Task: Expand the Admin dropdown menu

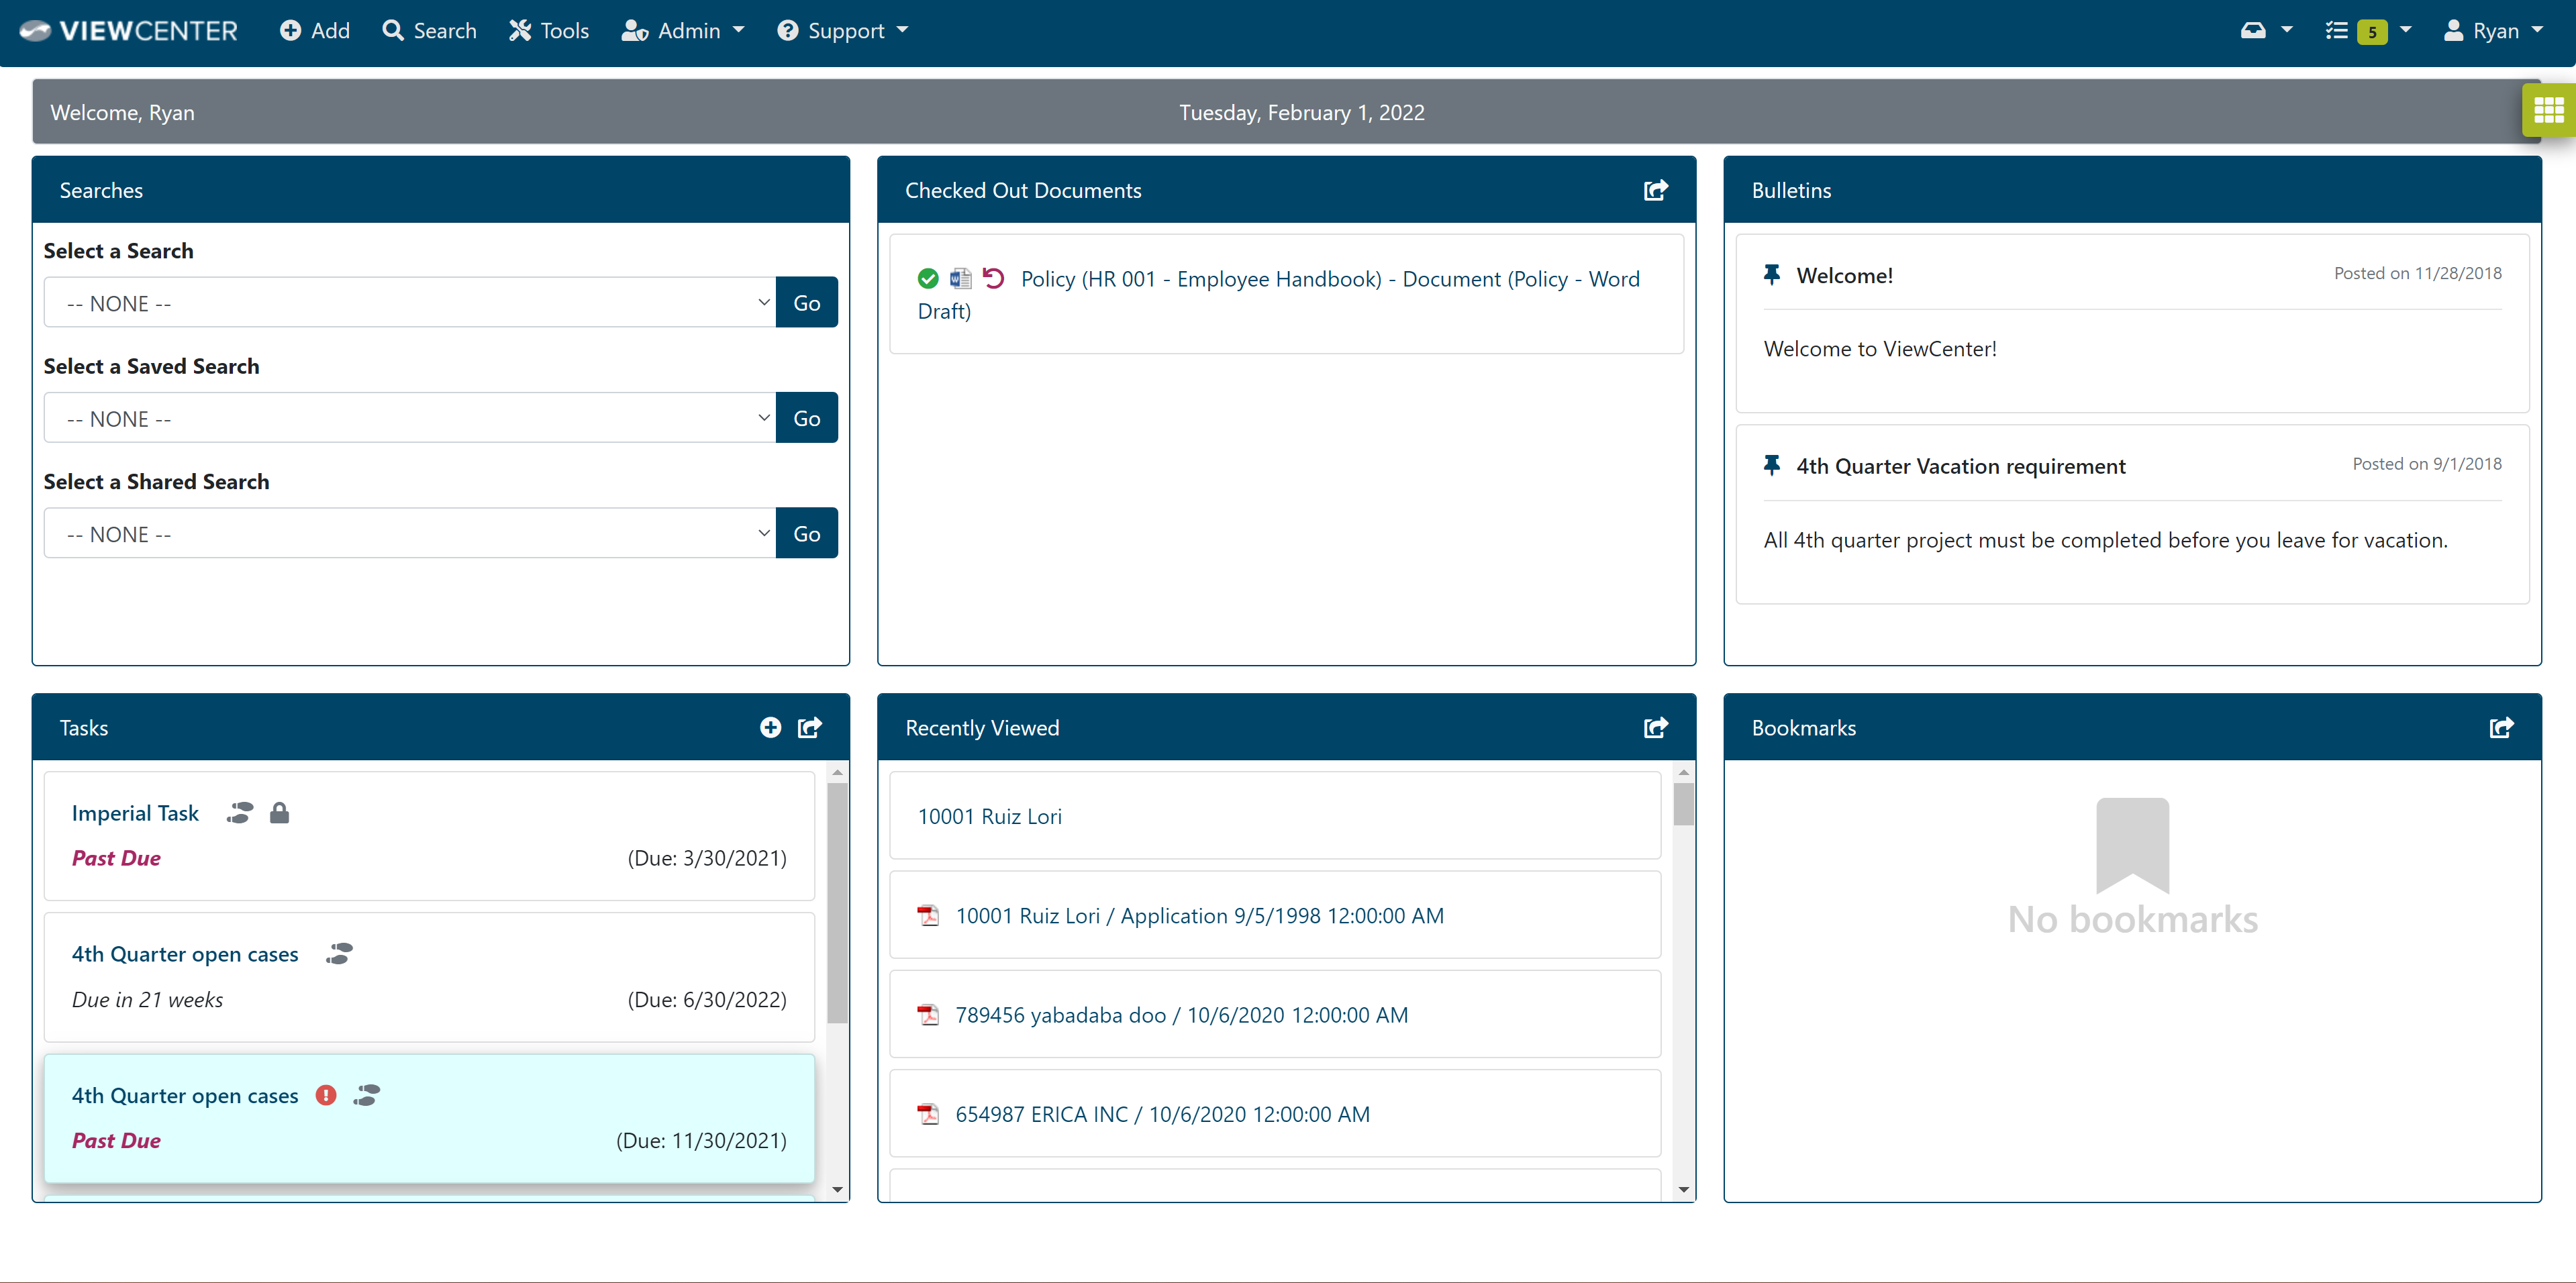Action: tap(683, 31)
